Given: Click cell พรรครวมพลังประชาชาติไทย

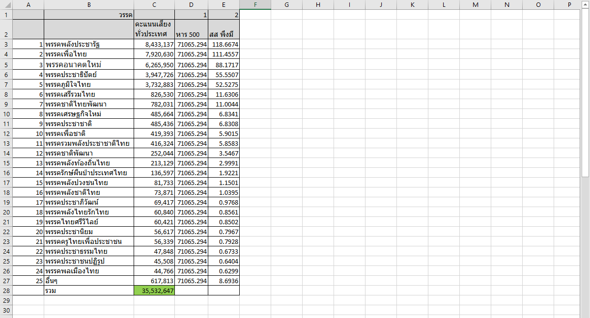Looking at the screenshot, I should pos(89,143).
